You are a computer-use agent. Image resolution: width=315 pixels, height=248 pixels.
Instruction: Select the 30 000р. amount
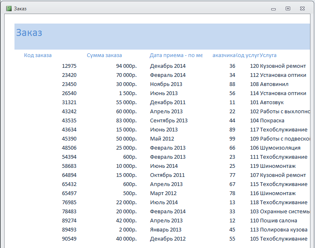[126, 84]
